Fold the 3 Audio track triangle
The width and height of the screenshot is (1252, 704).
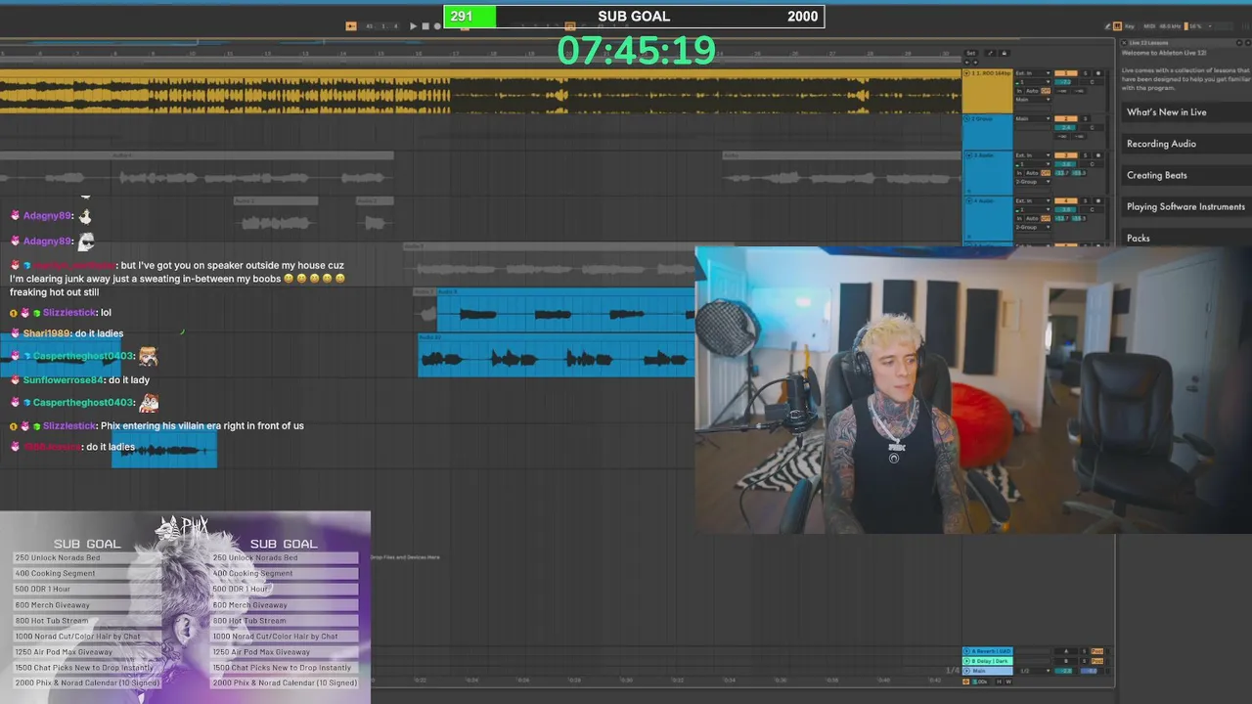tap(969, 155)
